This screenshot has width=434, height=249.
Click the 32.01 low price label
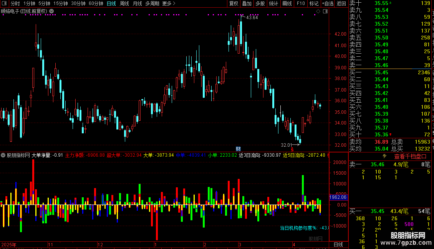pos(287,145)
